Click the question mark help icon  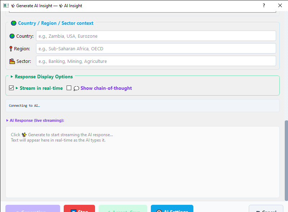264,5
